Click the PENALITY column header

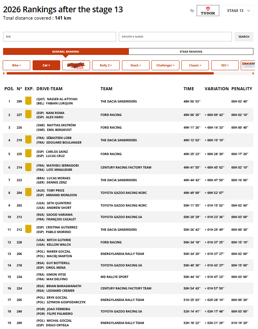(x=242, y=89)
